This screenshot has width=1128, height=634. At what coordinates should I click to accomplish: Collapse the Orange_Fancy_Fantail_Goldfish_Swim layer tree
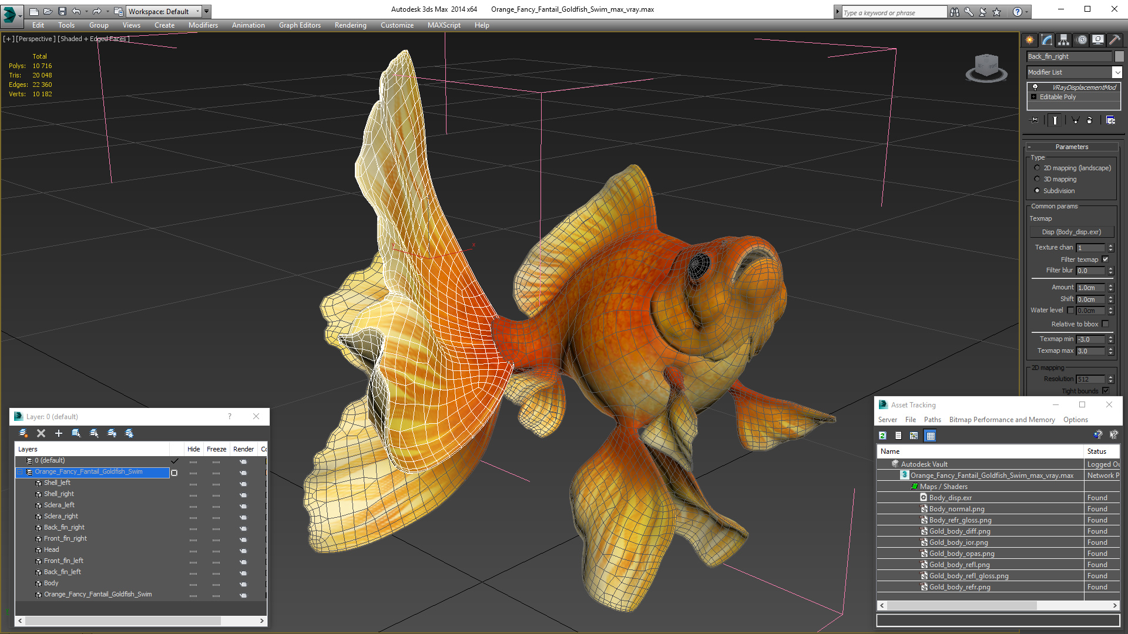point(20,472)
